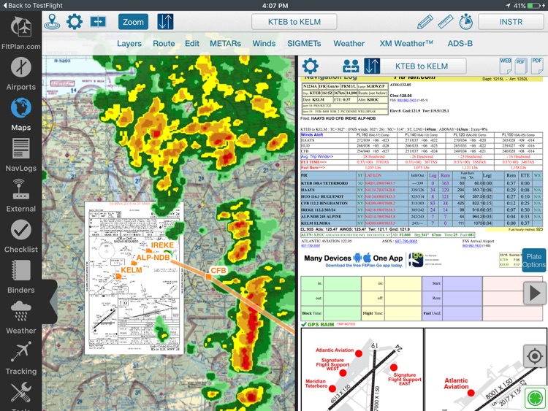Open the Winds menu
548x411 pixels.
(264, 43)
